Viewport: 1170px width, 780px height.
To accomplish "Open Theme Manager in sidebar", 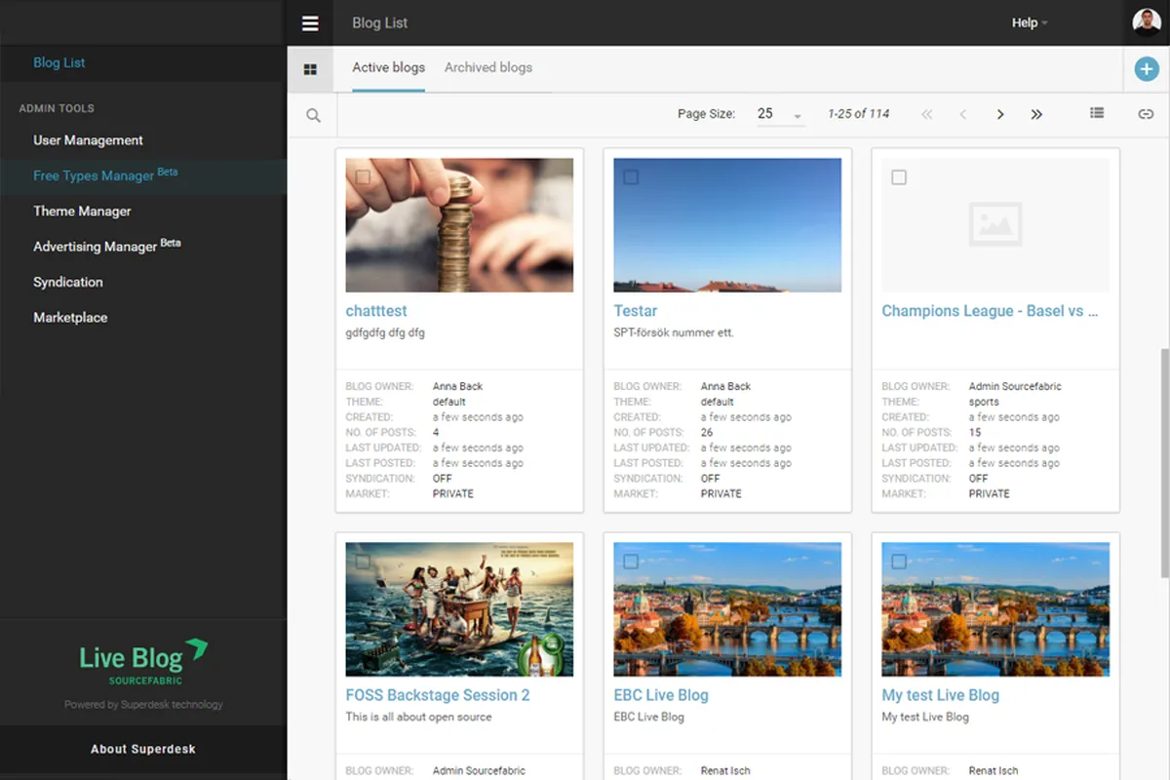I will coord(82,211).
